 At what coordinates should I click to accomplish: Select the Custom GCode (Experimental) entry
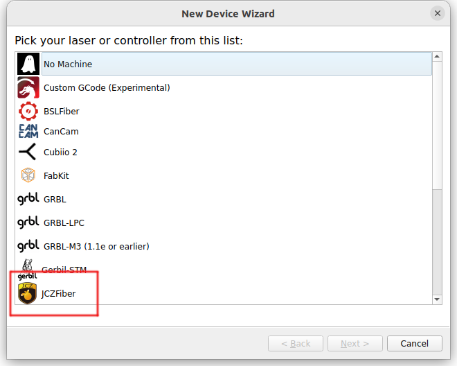pyautogui.click(x=107, y=88)
